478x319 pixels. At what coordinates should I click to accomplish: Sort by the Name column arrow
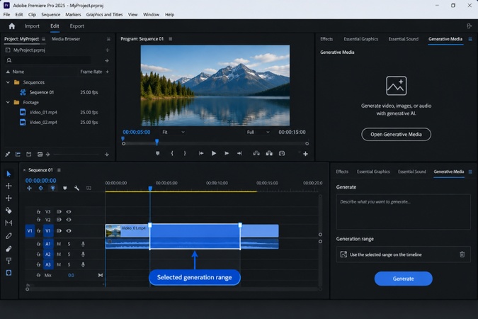[8, 72]
